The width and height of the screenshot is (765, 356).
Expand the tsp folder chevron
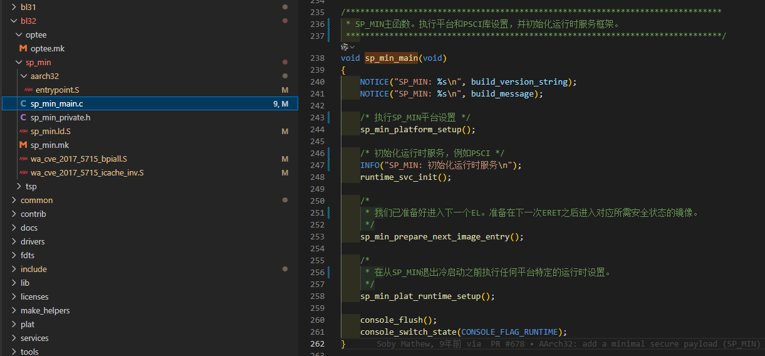(x=19, y=186)
